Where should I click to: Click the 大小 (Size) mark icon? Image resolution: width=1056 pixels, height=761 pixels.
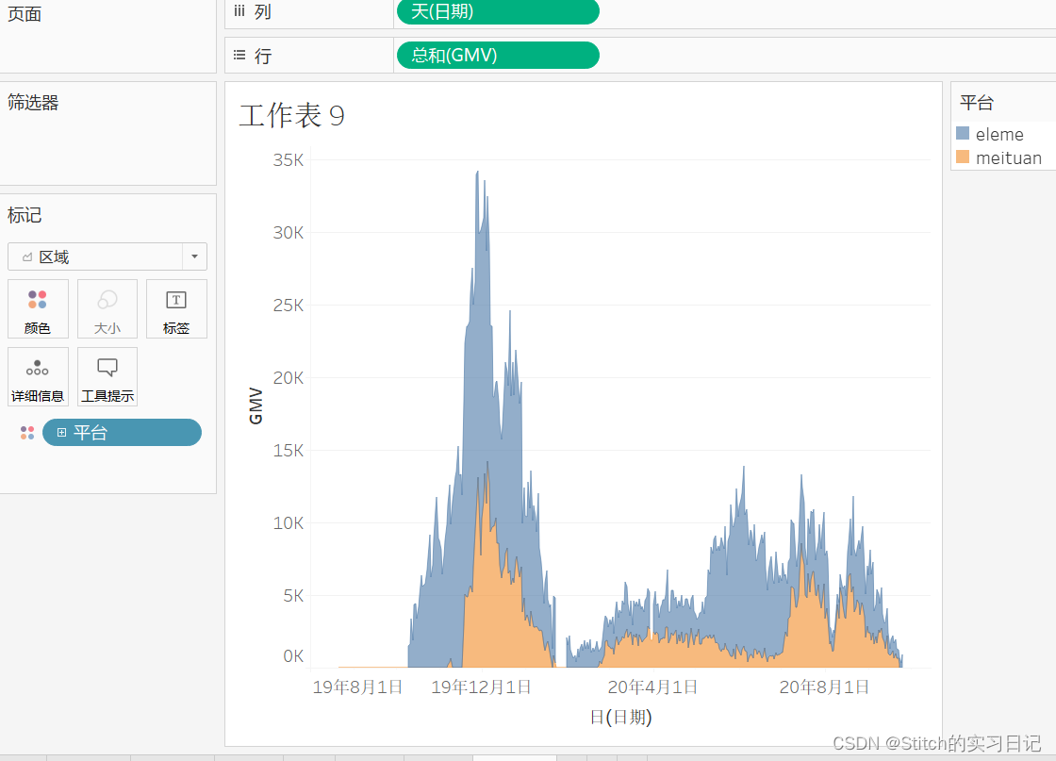click(x=107, y=308)
